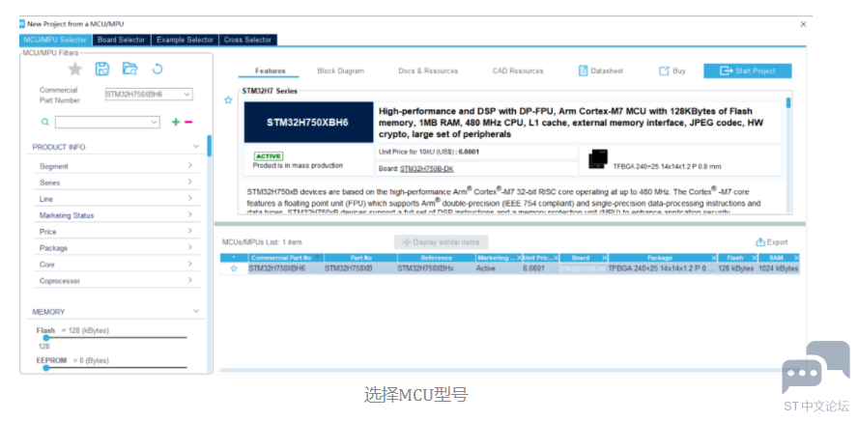Select the Block Diagram tab
The image size is (858, 421).
click(340, 71)
